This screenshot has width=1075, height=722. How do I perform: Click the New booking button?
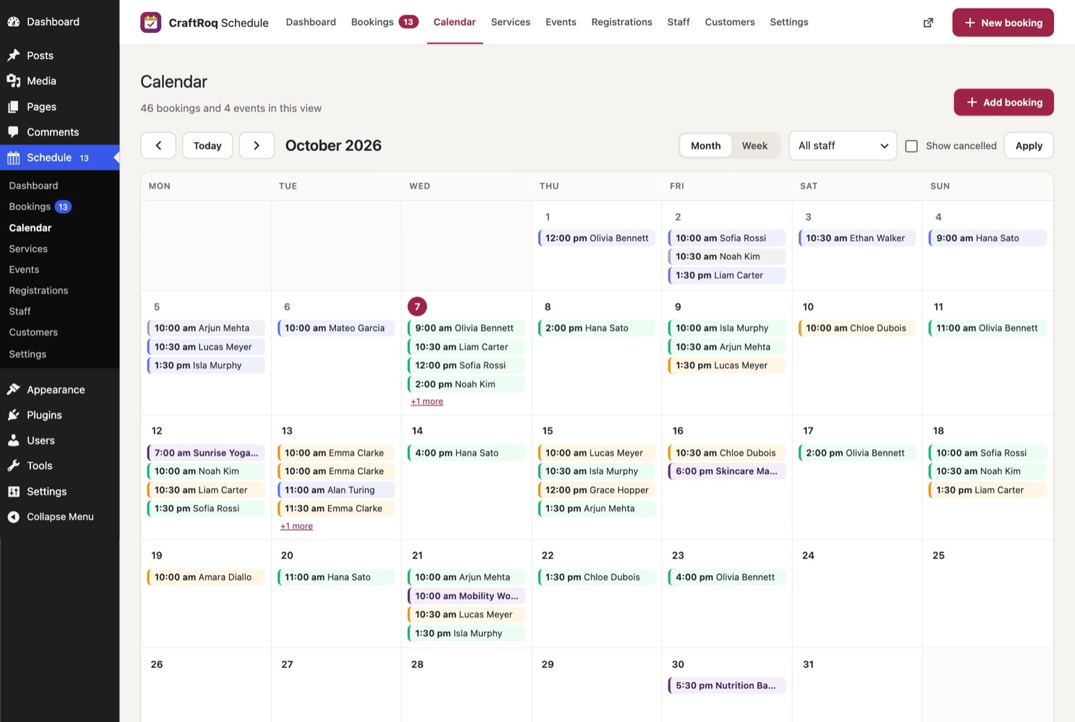tap(1003, 23)
